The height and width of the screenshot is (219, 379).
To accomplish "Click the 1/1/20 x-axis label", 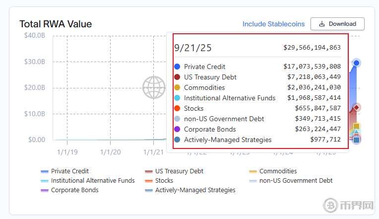I will [x=111, y=152].
